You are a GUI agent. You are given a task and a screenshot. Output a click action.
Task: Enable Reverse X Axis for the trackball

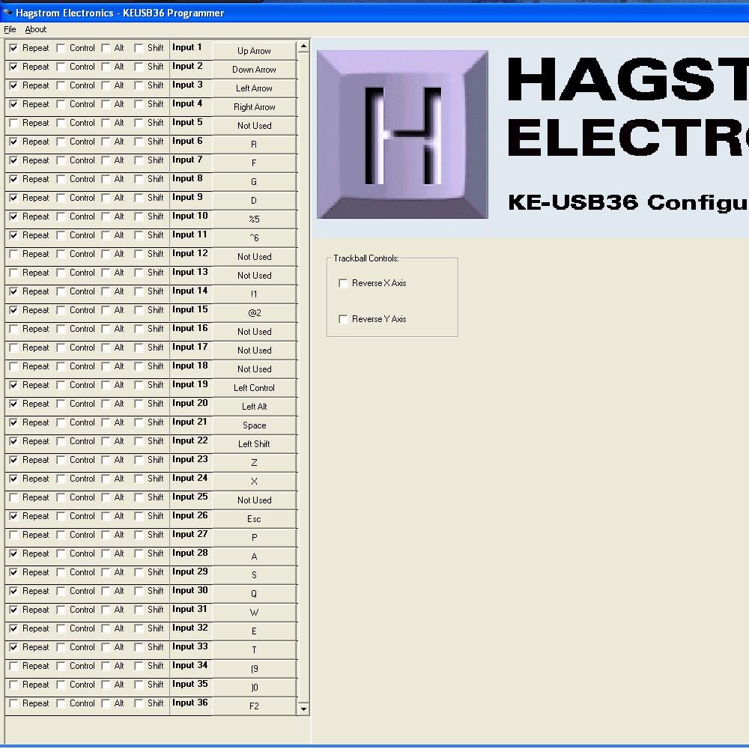click(343, 283)
